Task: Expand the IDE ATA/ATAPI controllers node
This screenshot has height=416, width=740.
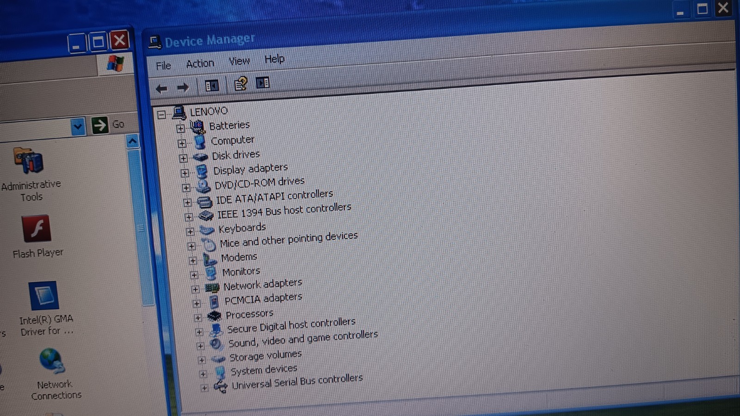Action: coord(187,202)
